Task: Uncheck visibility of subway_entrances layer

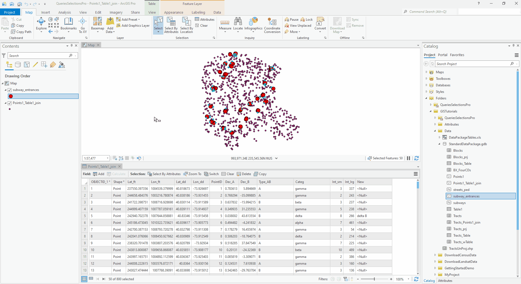Action: pyautogui.click(x=10, y=90)
